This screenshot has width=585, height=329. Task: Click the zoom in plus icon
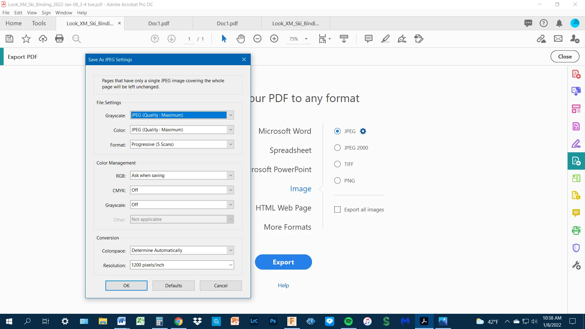[x=274, y=39]
